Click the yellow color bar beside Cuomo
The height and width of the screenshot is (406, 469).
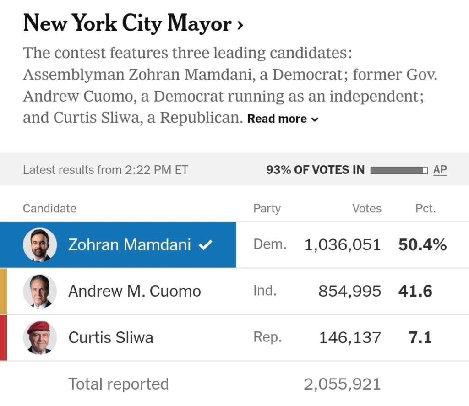click(x=3, y=291)
